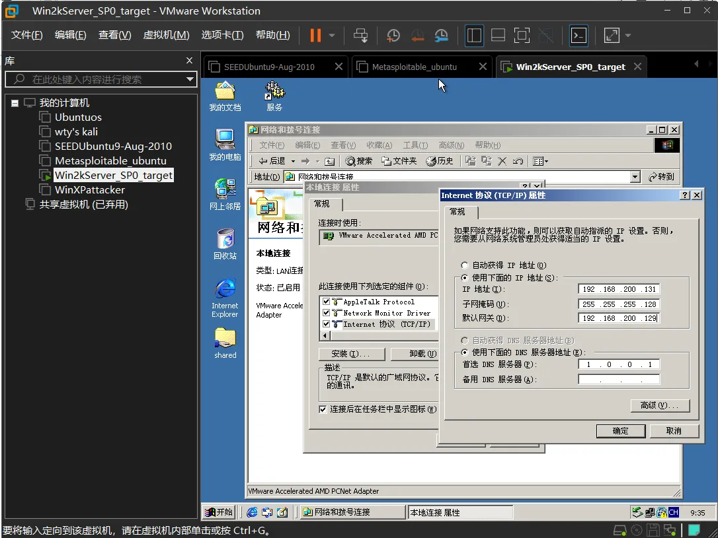The width and height of the screenshot is (718, 538).
Task: Open the 服务 desktop shortcut
Action: (x=274, y=96)
